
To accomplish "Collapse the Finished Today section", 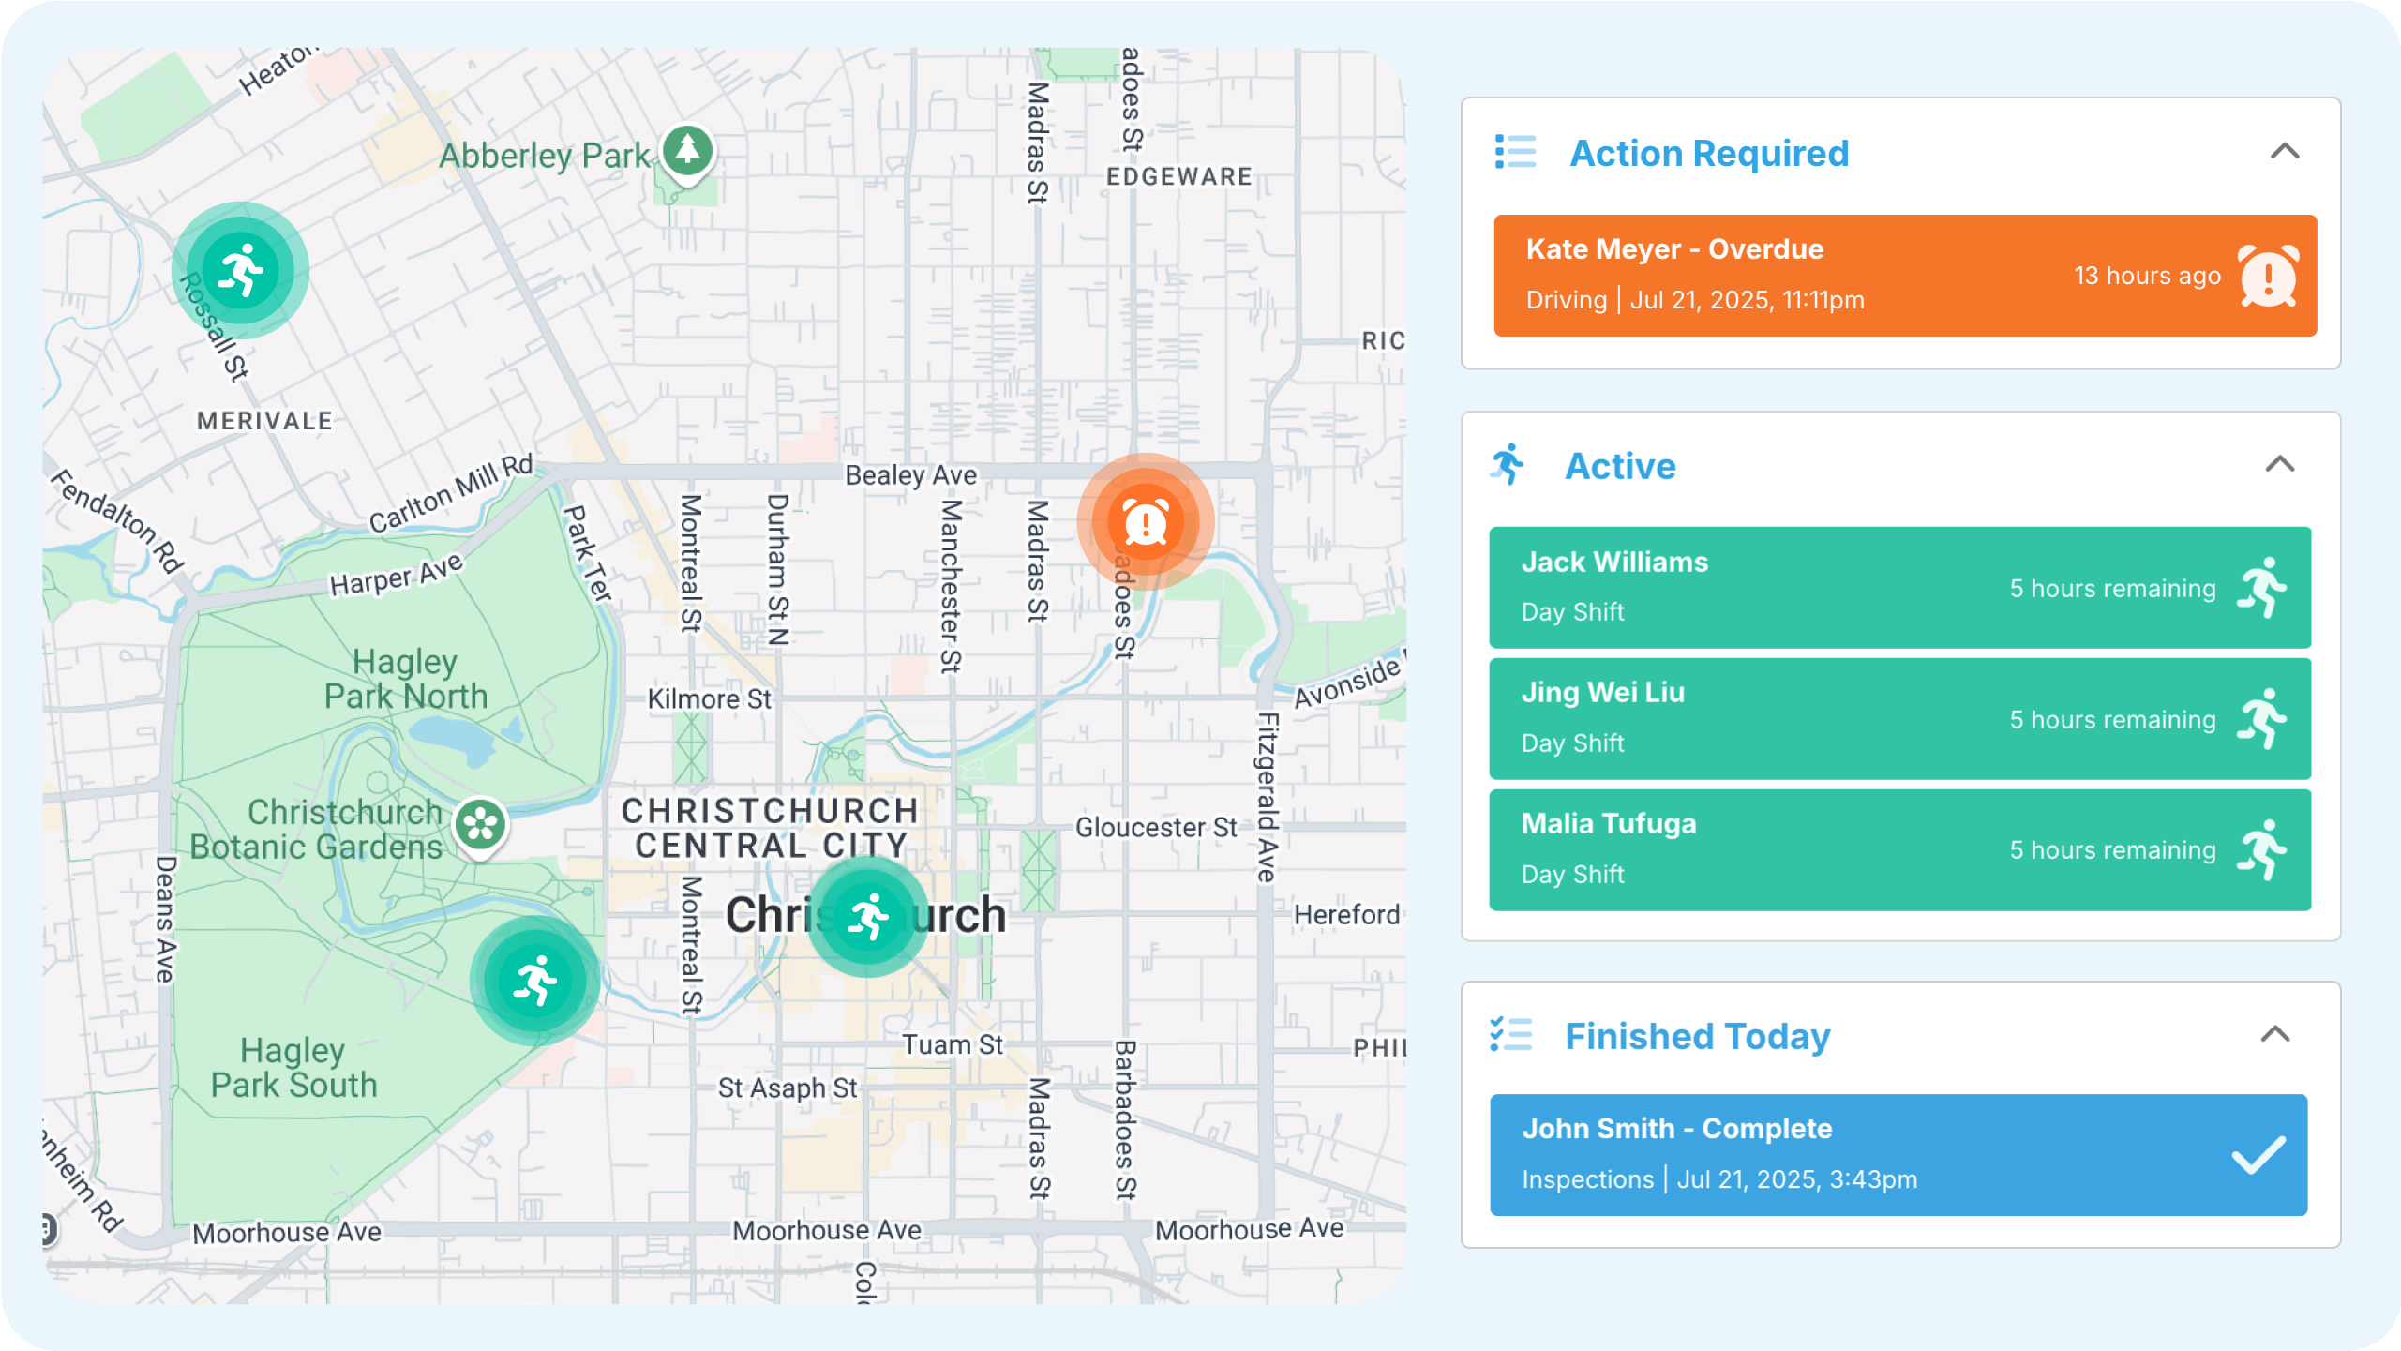I will 2275,1035.
